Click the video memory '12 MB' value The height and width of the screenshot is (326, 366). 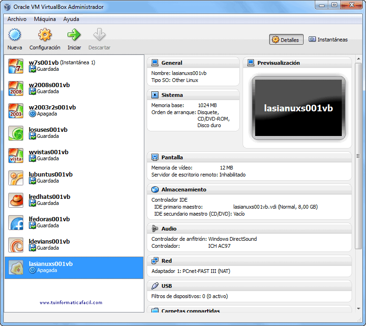click(226, 168)
